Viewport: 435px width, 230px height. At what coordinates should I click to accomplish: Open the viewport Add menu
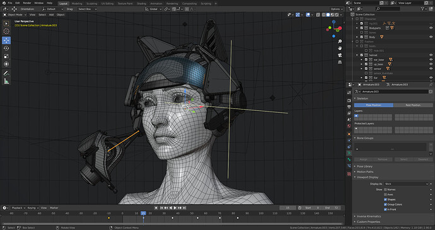pos(51,14)
